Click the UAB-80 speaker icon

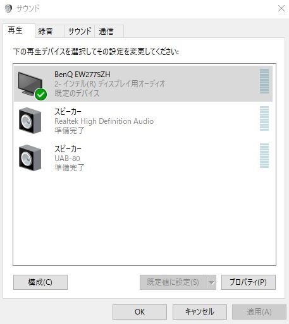tap(30, 158)
